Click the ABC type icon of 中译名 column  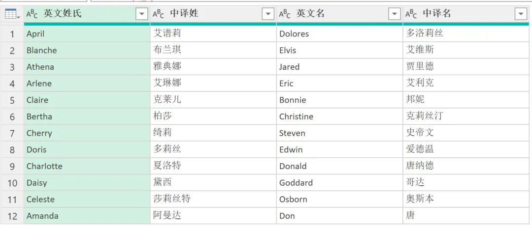pyautogui.click(x=411, y=14)
